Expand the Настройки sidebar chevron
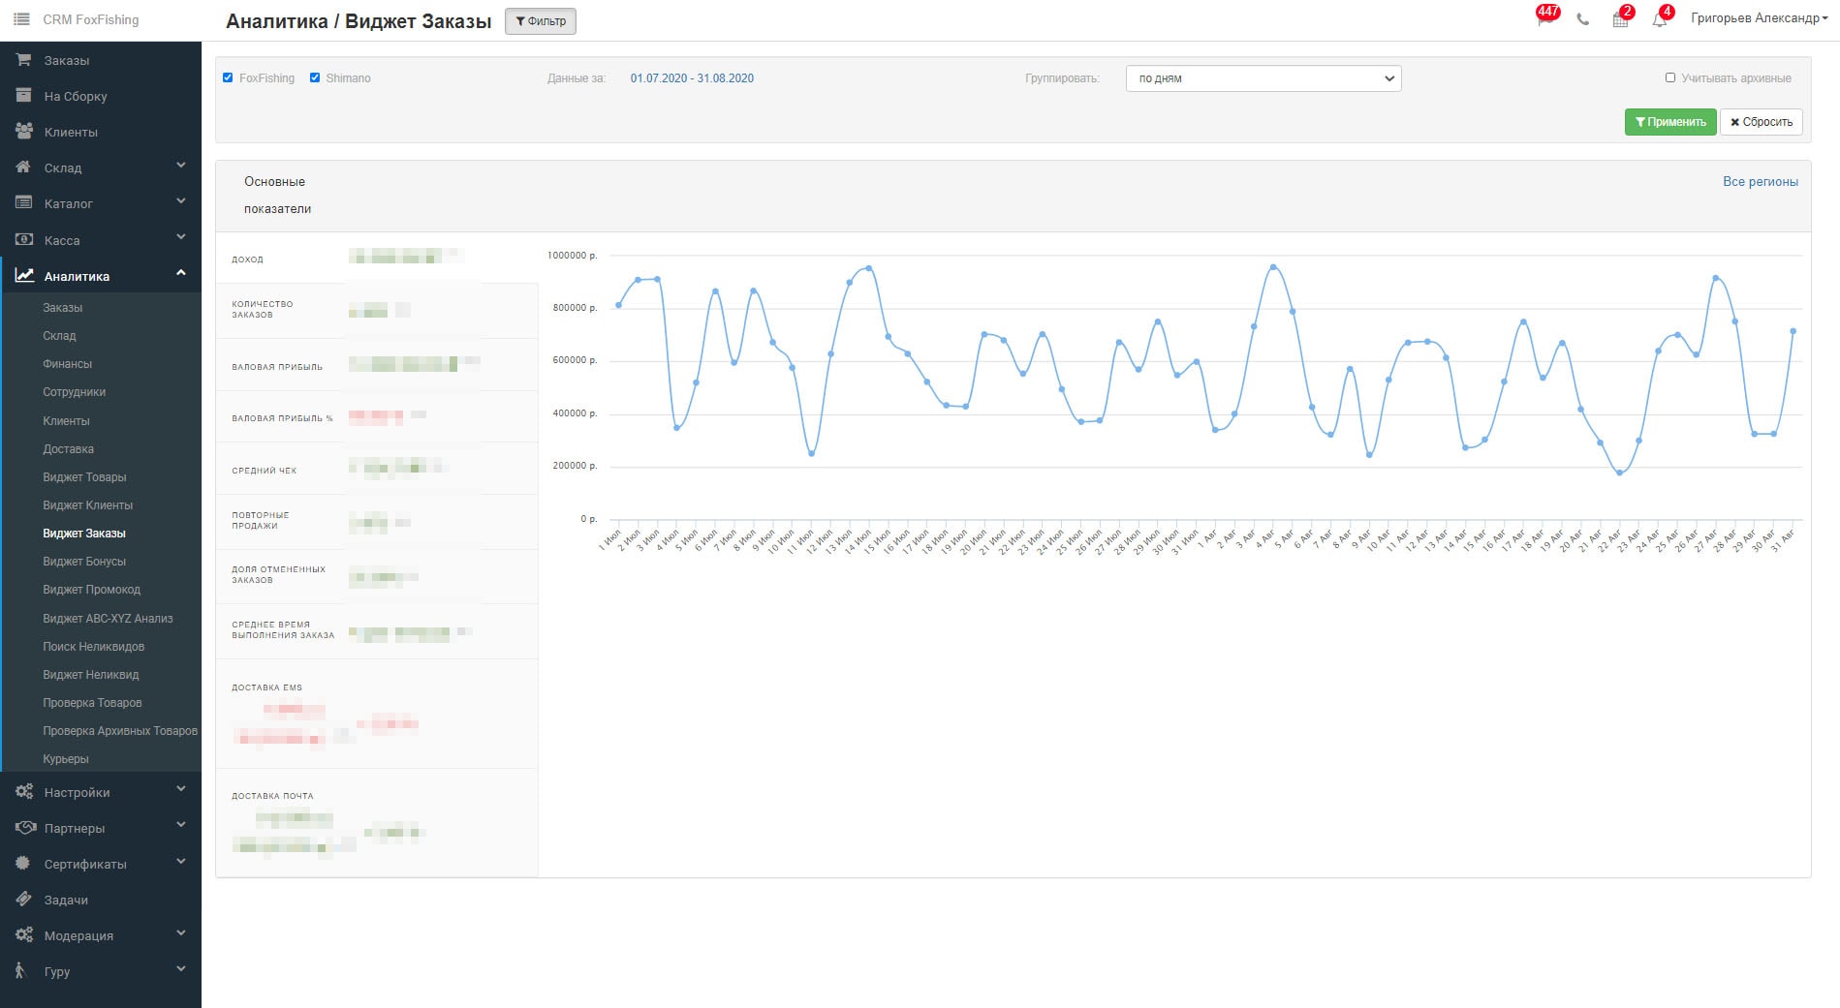Viewport: 1840px width, 1008px height. tap(181, 790)
